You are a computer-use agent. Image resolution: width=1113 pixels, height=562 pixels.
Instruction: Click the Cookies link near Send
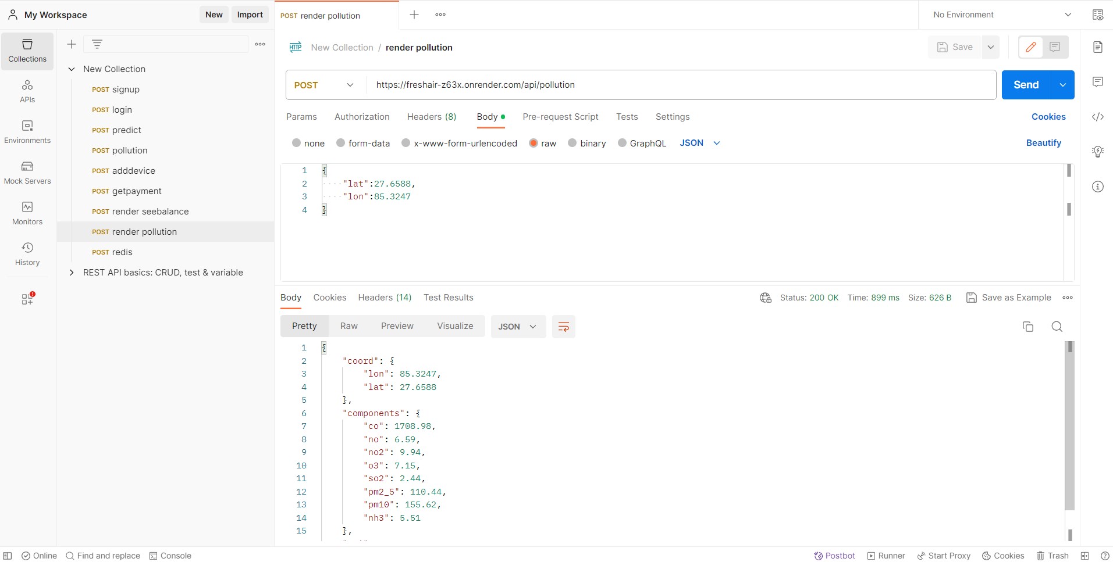1048,117
